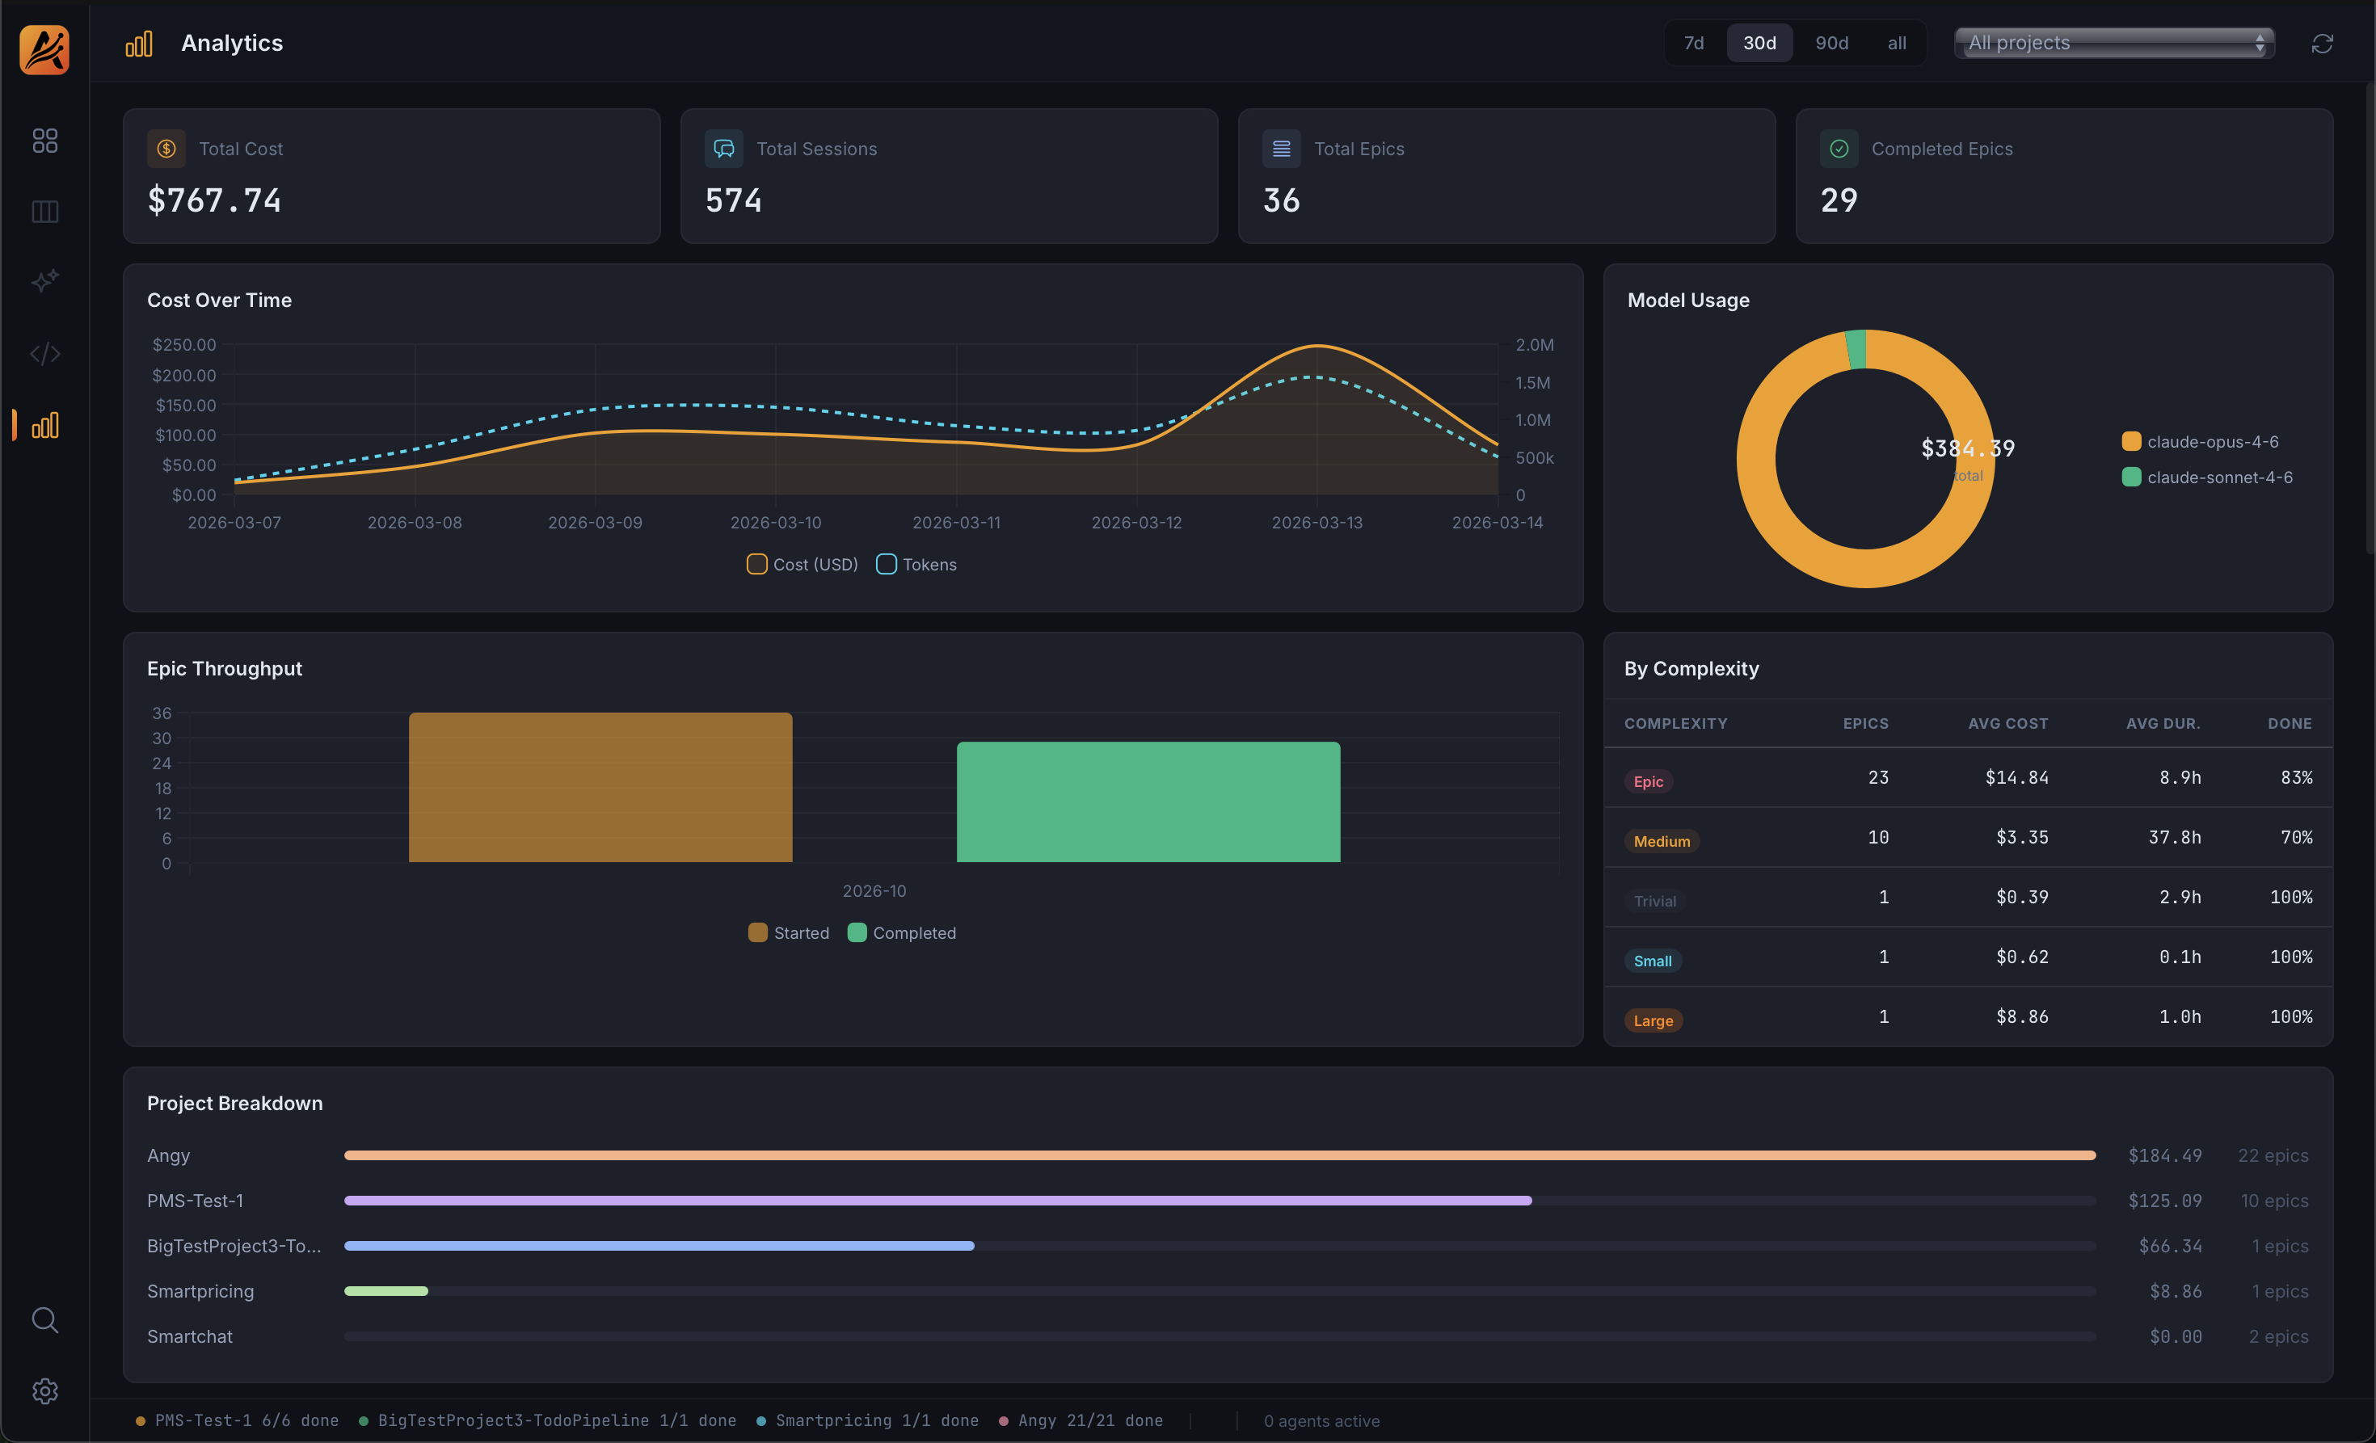Enable the Tokens series checkbox

pos(887,564)
